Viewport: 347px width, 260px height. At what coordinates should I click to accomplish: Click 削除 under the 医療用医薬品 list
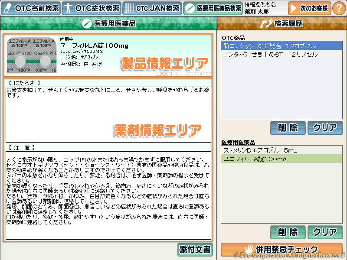288,232
